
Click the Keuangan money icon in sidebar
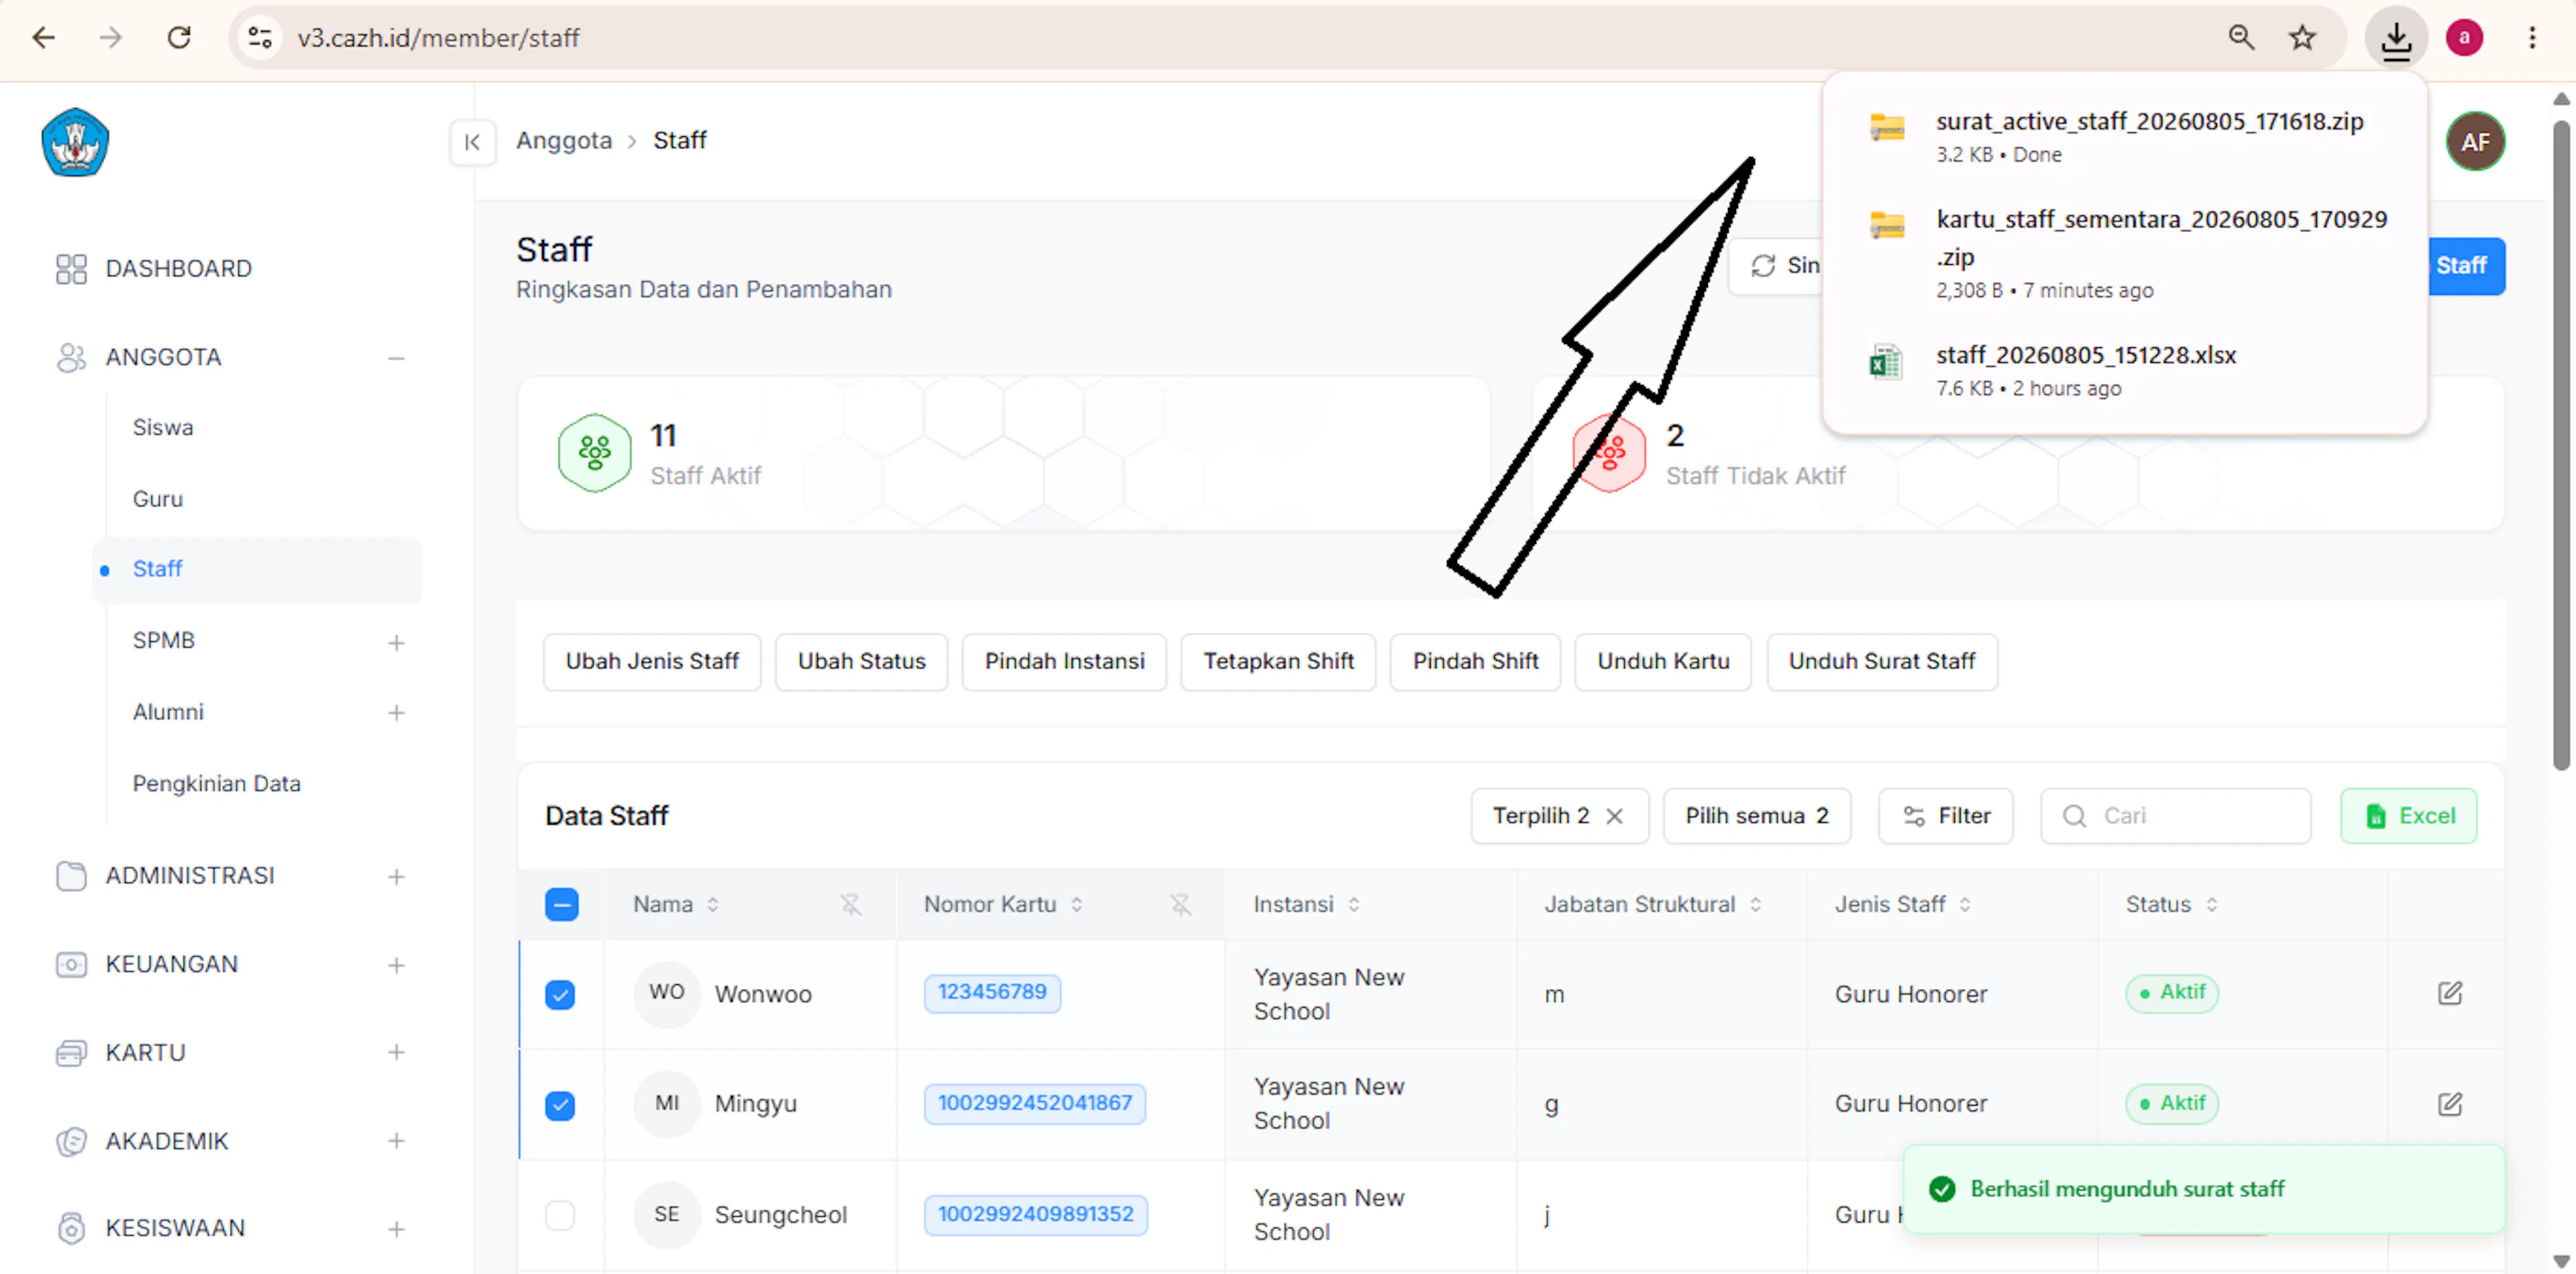[71, 964]
